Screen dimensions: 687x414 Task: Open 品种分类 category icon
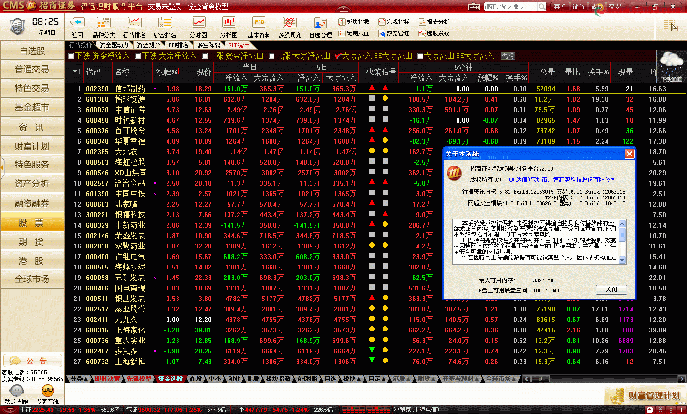point(104,22)
